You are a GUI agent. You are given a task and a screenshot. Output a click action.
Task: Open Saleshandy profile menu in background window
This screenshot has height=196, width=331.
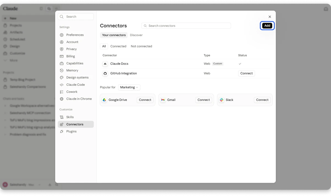coord(22,185)
